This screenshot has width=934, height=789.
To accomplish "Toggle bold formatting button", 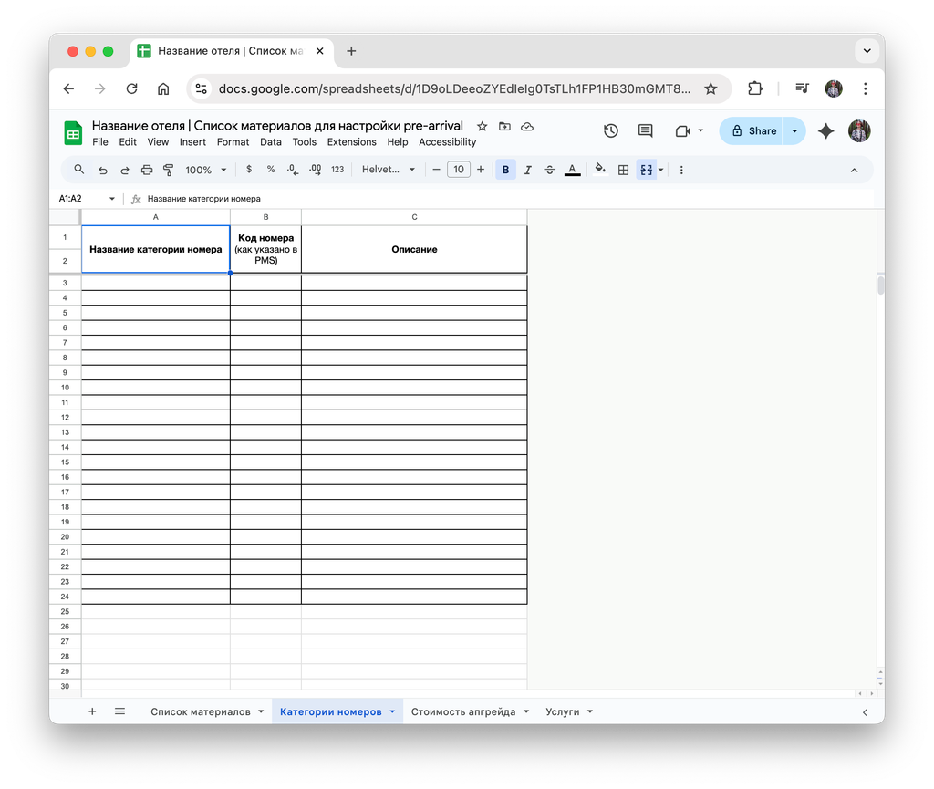I will pyautogui.click(x=505, y=170).
